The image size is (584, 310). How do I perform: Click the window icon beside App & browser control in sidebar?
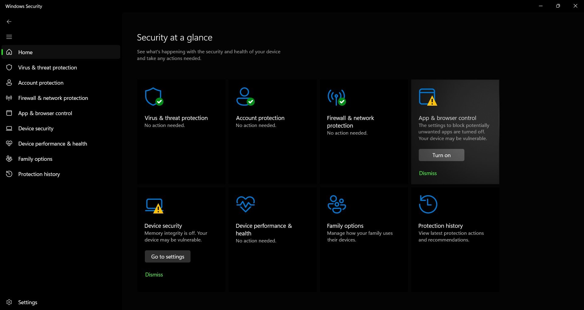(x=9, y=113)
